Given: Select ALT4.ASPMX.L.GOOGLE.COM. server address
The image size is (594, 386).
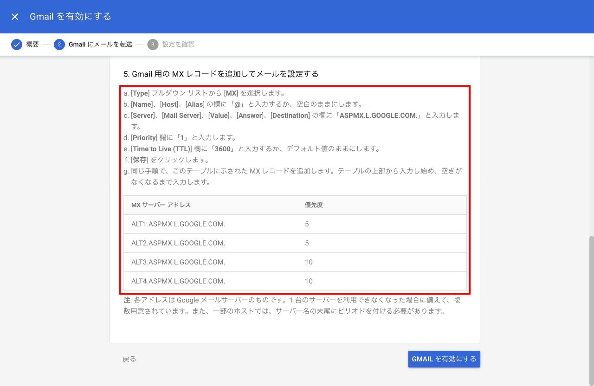Looking at the screenshot, I should click(178, 281).
